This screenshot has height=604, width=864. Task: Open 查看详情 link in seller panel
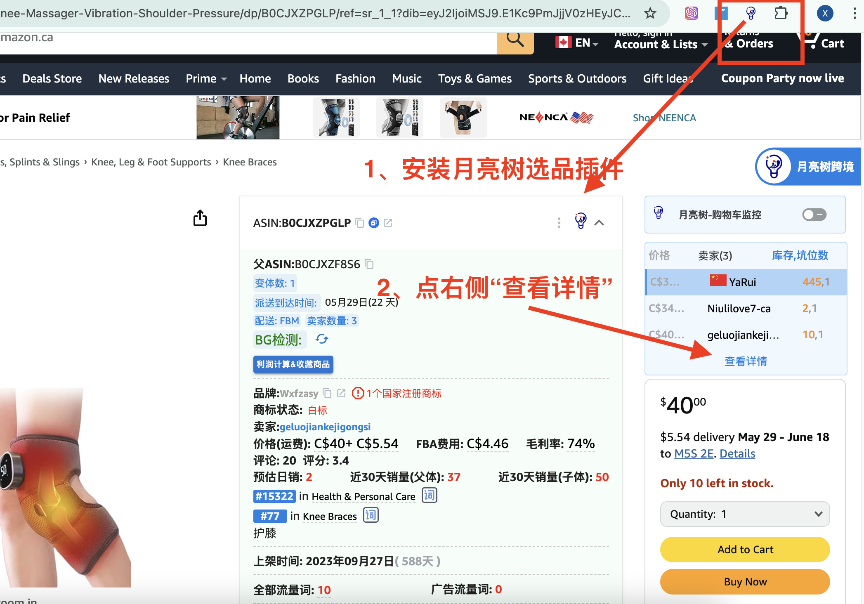pyautogui.click(x=746, y=361)
